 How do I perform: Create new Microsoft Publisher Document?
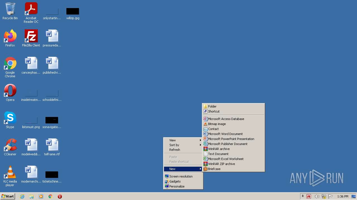click(233, 144)
